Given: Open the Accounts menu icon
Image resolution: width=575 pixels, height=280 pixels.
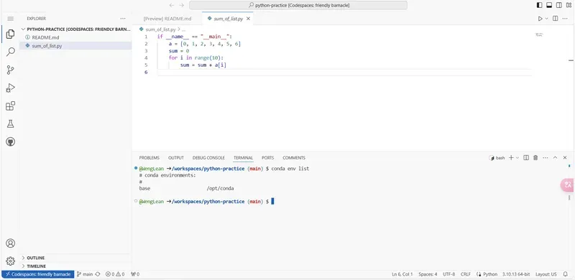Looking at the screenshot, I should [10, 243].
